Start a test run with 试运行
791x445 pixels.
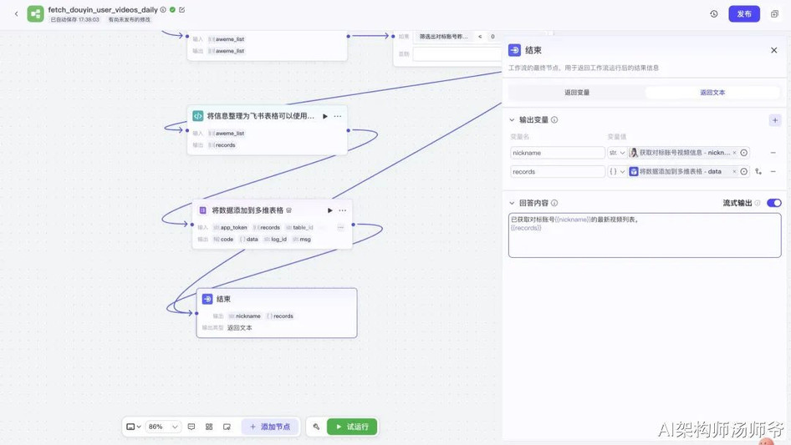(x=352, y=427)
